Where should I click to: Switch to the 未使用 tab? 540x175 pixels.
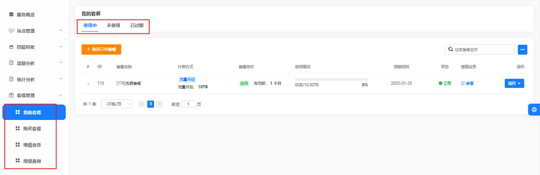point(113,25)
